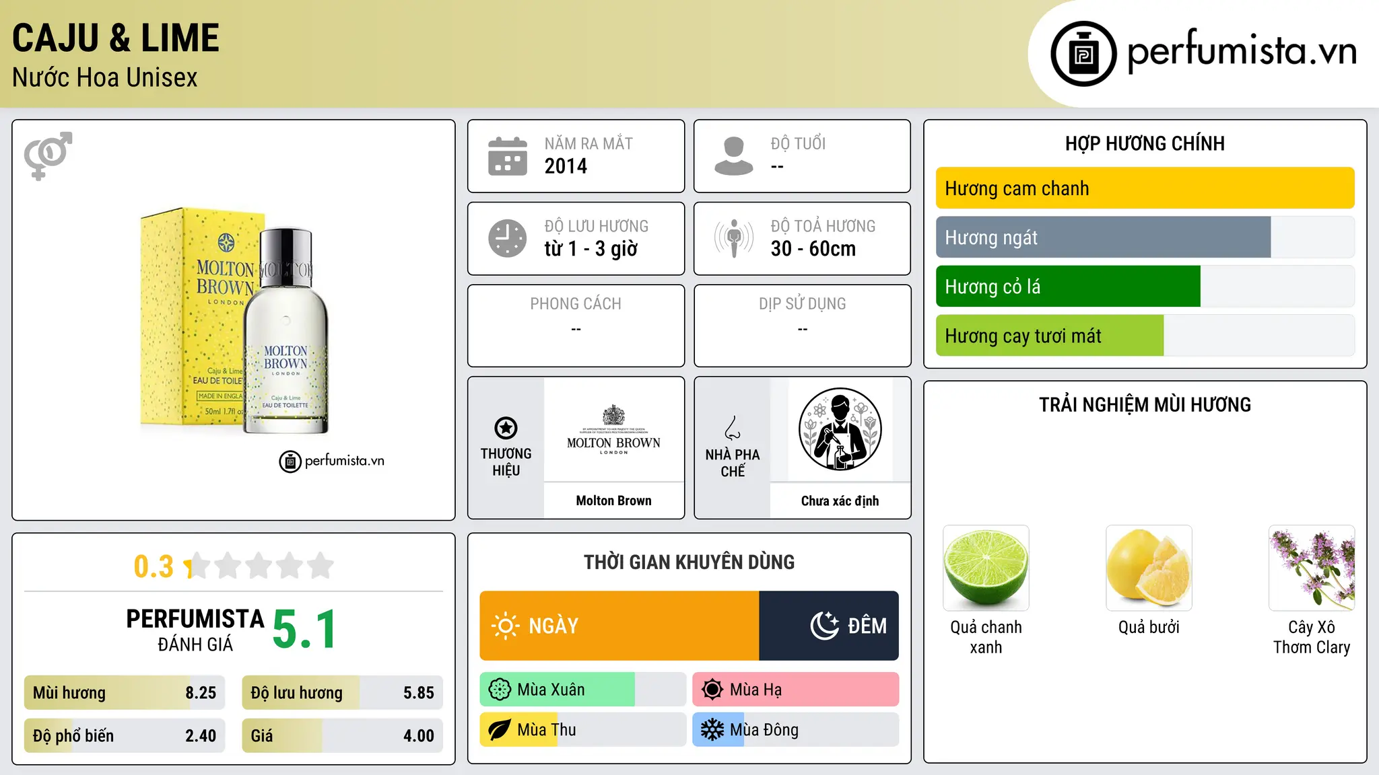Click the Hương ngát accord bar

[1145, 237]
